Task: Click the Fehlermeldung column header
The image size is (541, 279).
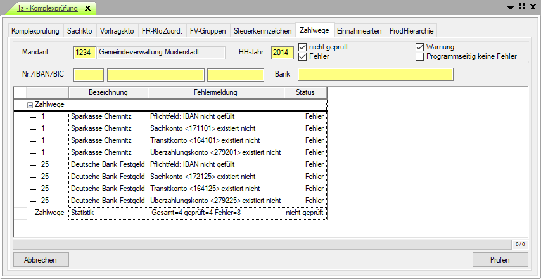Action: (215, 92)
